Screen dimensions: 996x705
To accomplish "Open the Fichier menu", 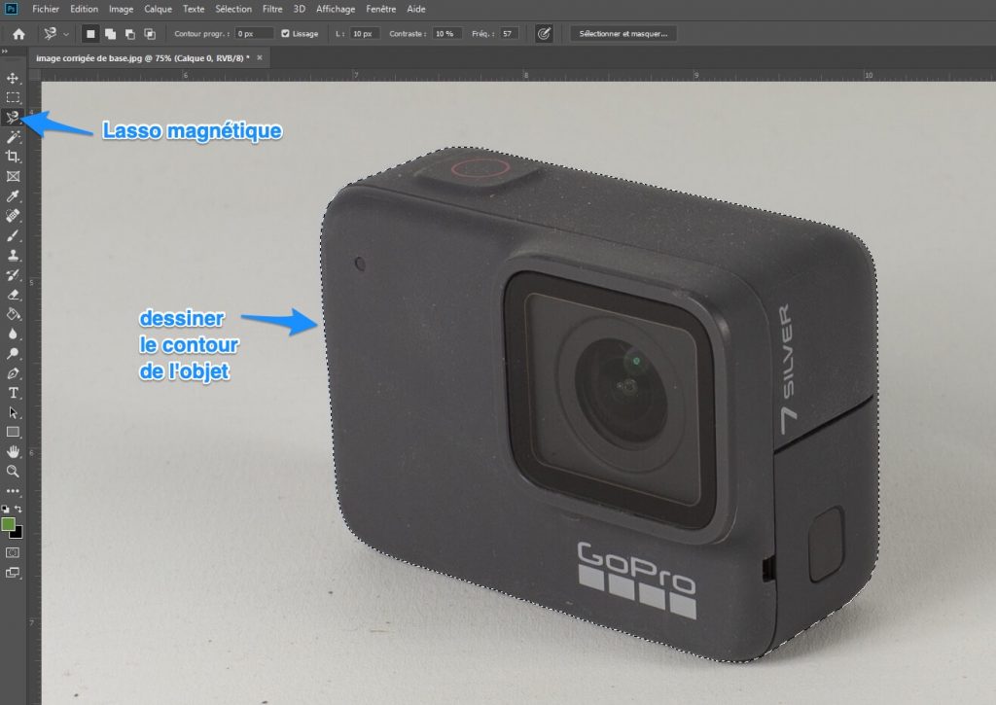I will tap(46, 9).
